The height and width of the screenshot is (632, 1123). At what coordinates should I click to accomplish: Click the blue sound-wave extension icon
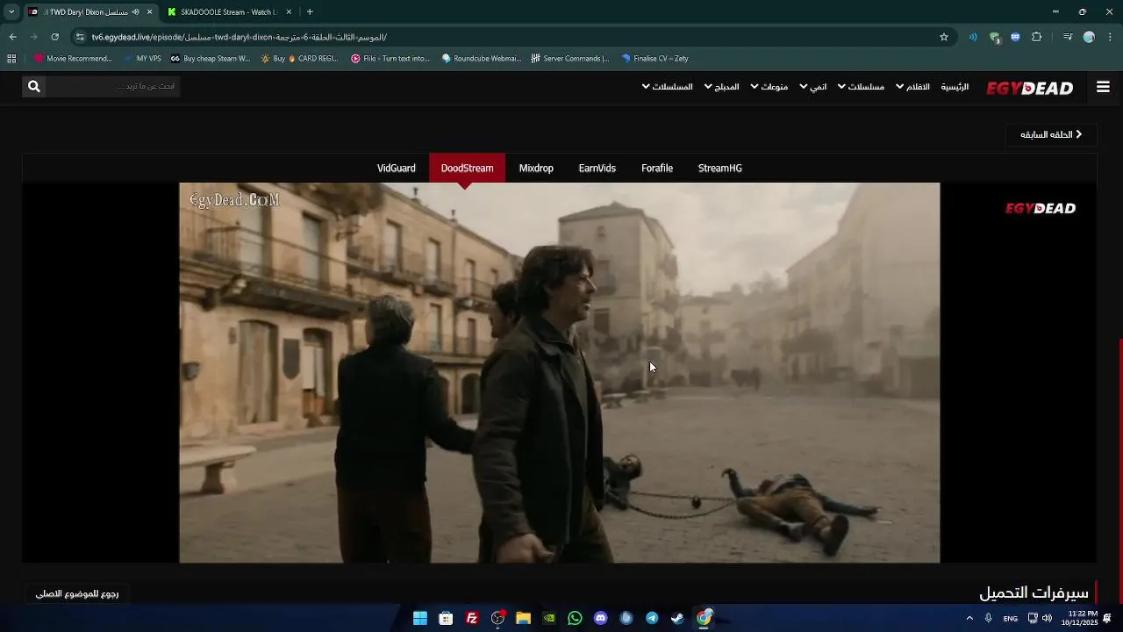tap(973, 37)
